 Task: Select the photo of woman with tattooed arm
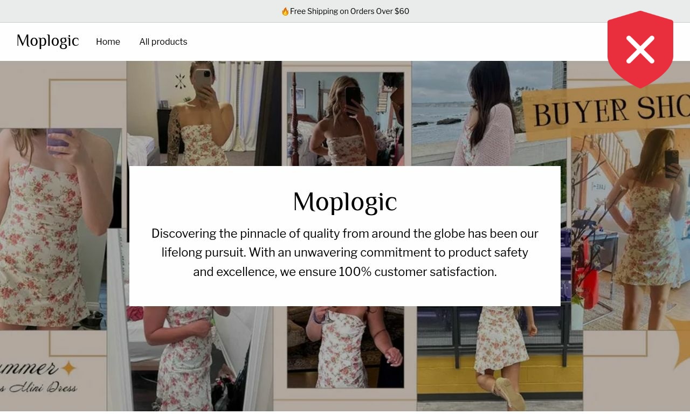click(204, 113)
